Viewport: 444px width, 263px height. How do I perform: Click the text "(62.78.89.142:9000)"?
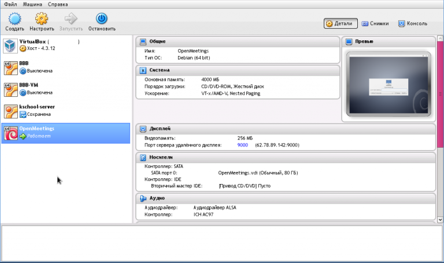(x=277, y=145)
